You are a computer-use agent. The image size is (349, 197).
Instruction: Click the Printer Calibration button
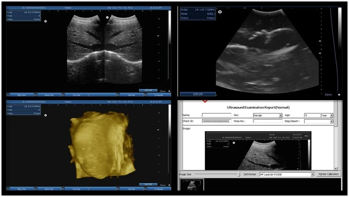point(329,174)
